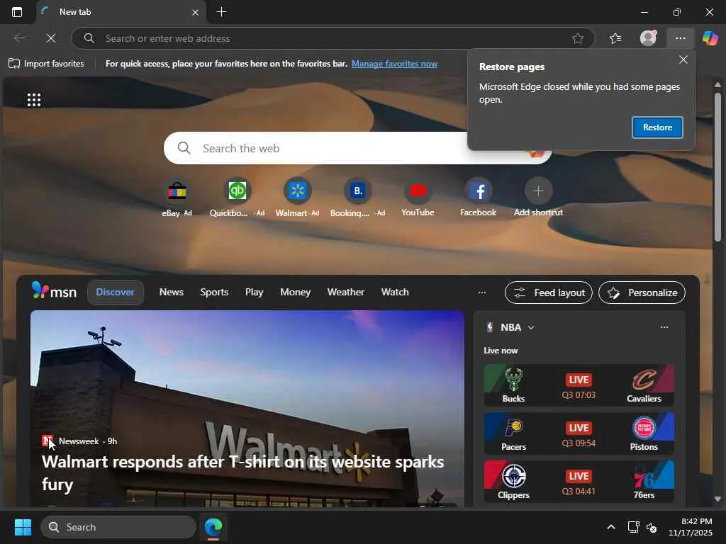Add this page to favorites star
Image resolution: width=726 pixels, height=544 pixels.
pos(577,38)
